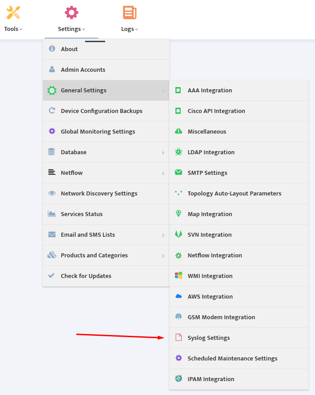
Task: Click the Network Discovery eye icon
Action: point(52,193)
